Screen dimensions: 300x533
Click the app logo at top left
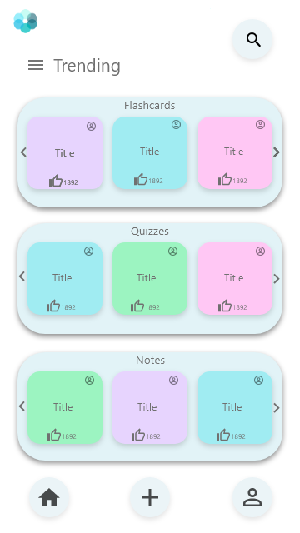point(26,21)
